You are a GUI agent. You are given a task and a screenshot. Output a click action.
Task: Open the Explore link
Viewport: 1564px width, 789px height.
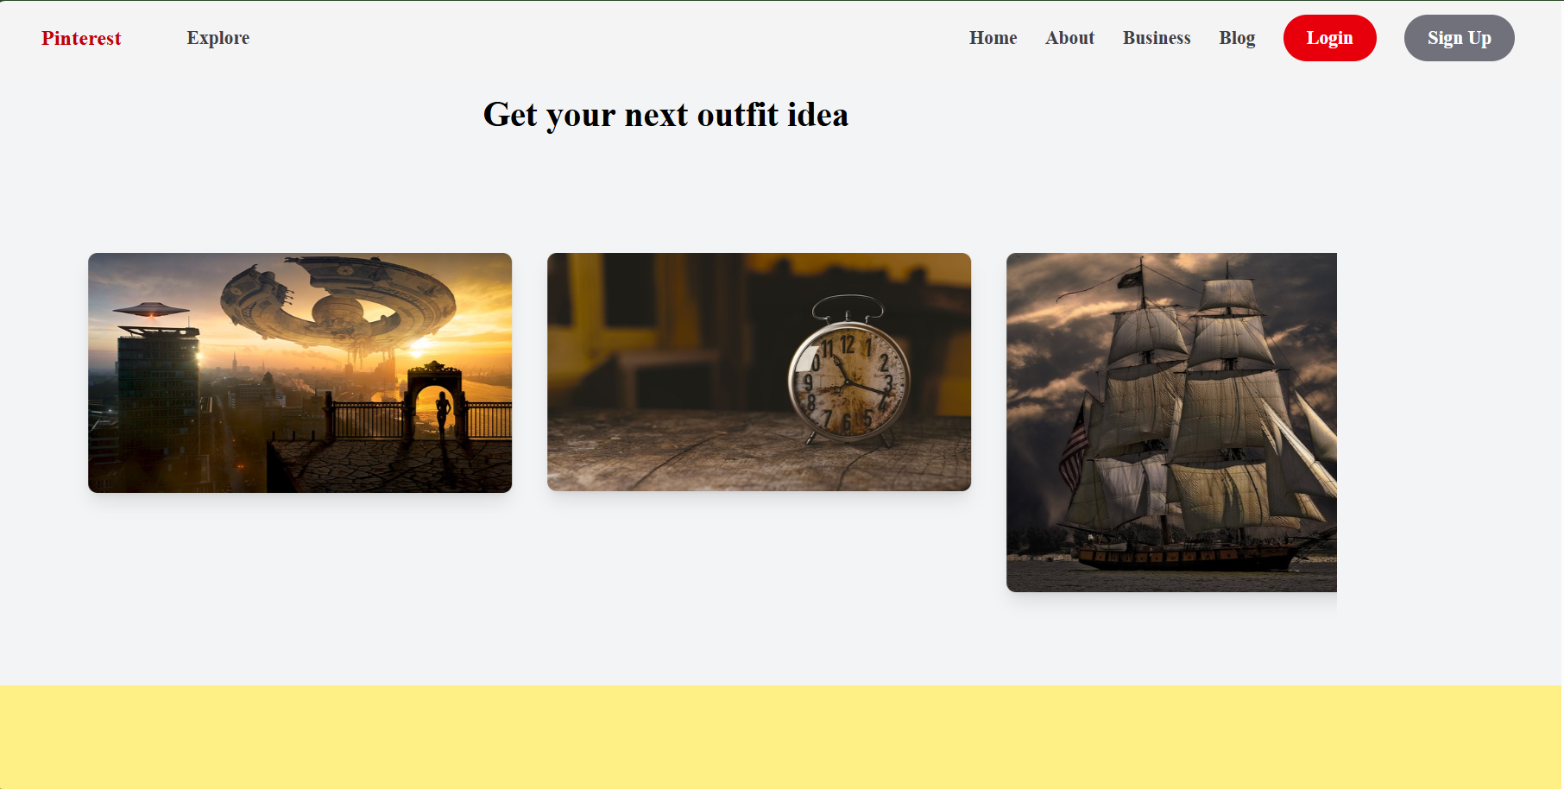218,38
